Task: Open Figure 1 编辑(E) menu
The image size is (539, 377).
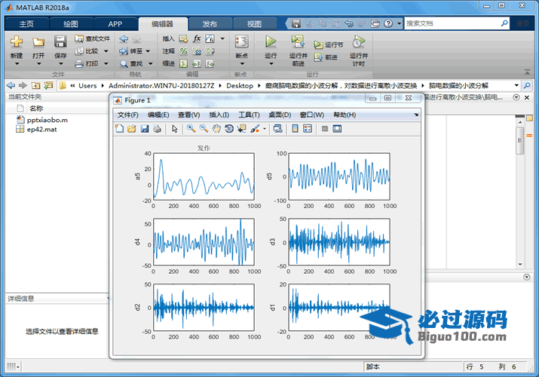Action: 158,115
